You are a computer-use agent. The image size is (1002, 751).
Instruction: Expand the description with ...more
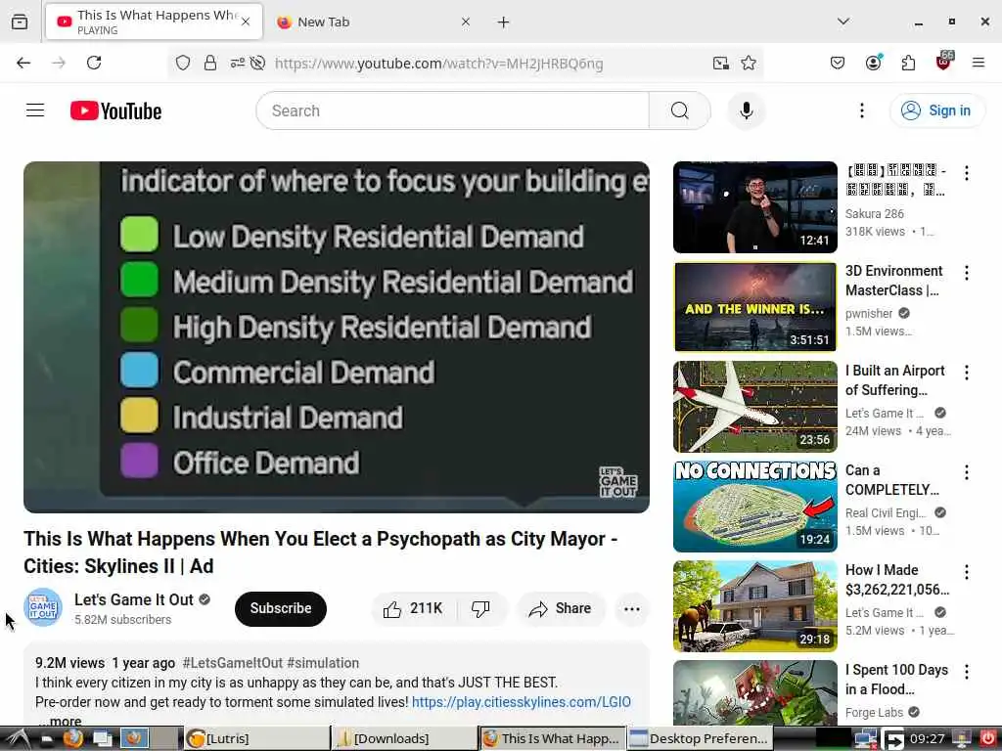(60, 721)
